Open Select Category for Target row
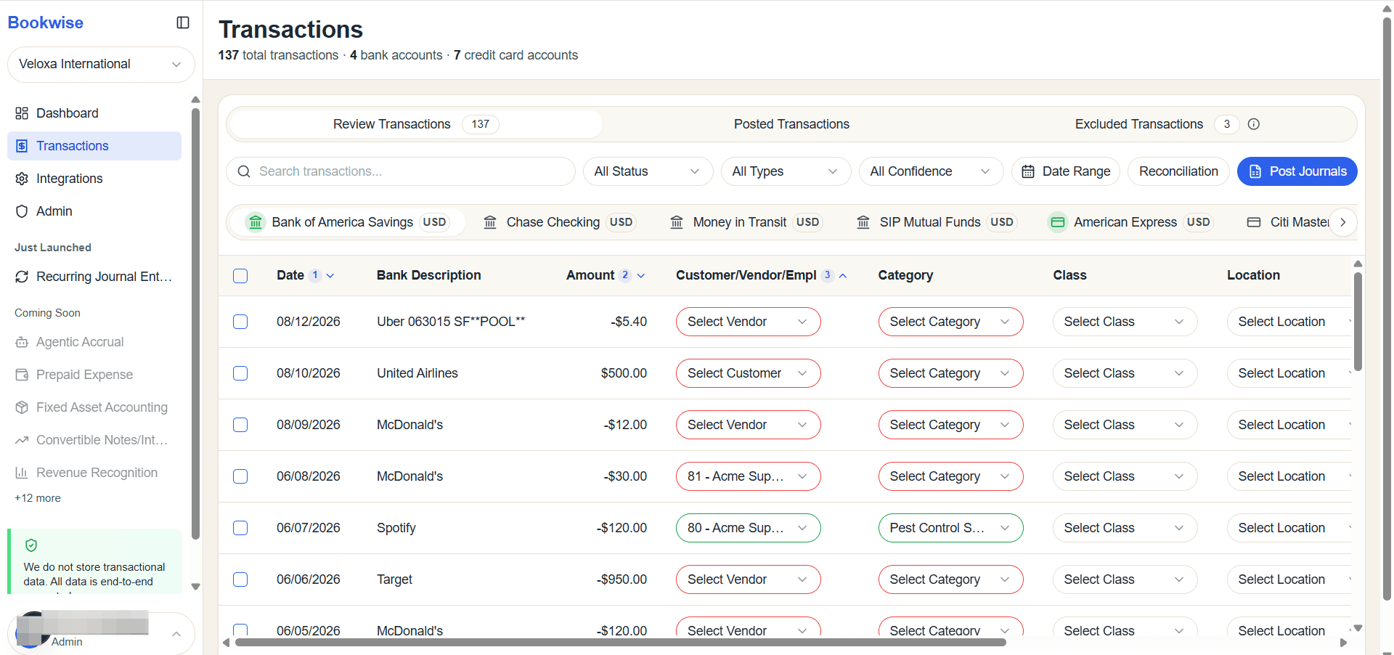 pos(951,579)
